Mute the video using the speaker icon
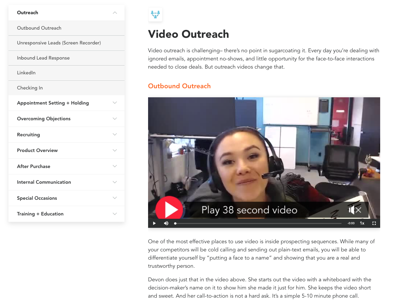Viewport: 398px width, 307px height. pos(166,223)
